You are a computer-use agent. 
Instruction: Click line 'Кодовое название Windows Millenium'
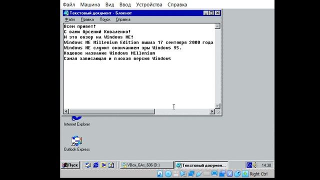click(x=109, y=53)
